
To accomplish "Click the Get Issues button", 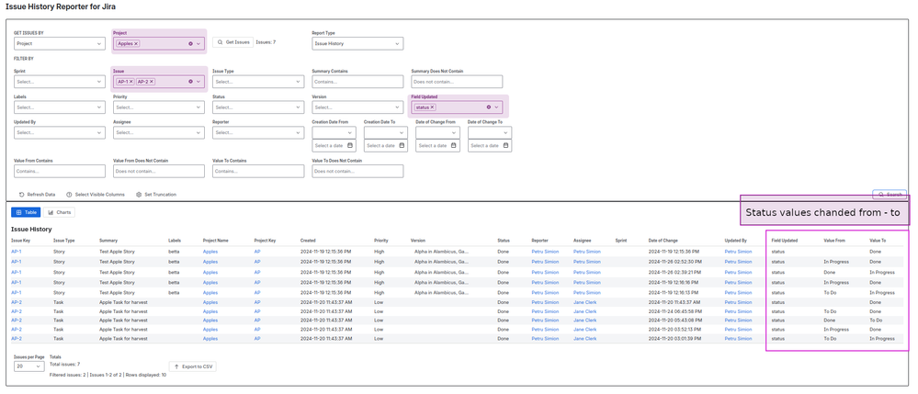I will (232, 42).
